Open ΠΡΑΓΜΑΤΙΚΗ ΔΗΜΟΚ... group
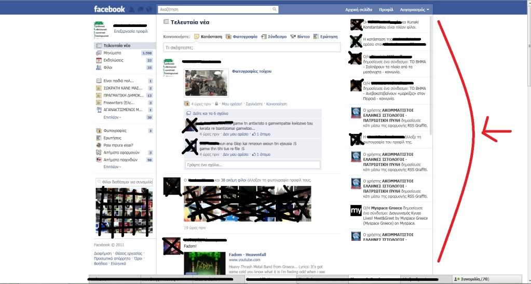 pyautogui.click(x=124, y=96)
